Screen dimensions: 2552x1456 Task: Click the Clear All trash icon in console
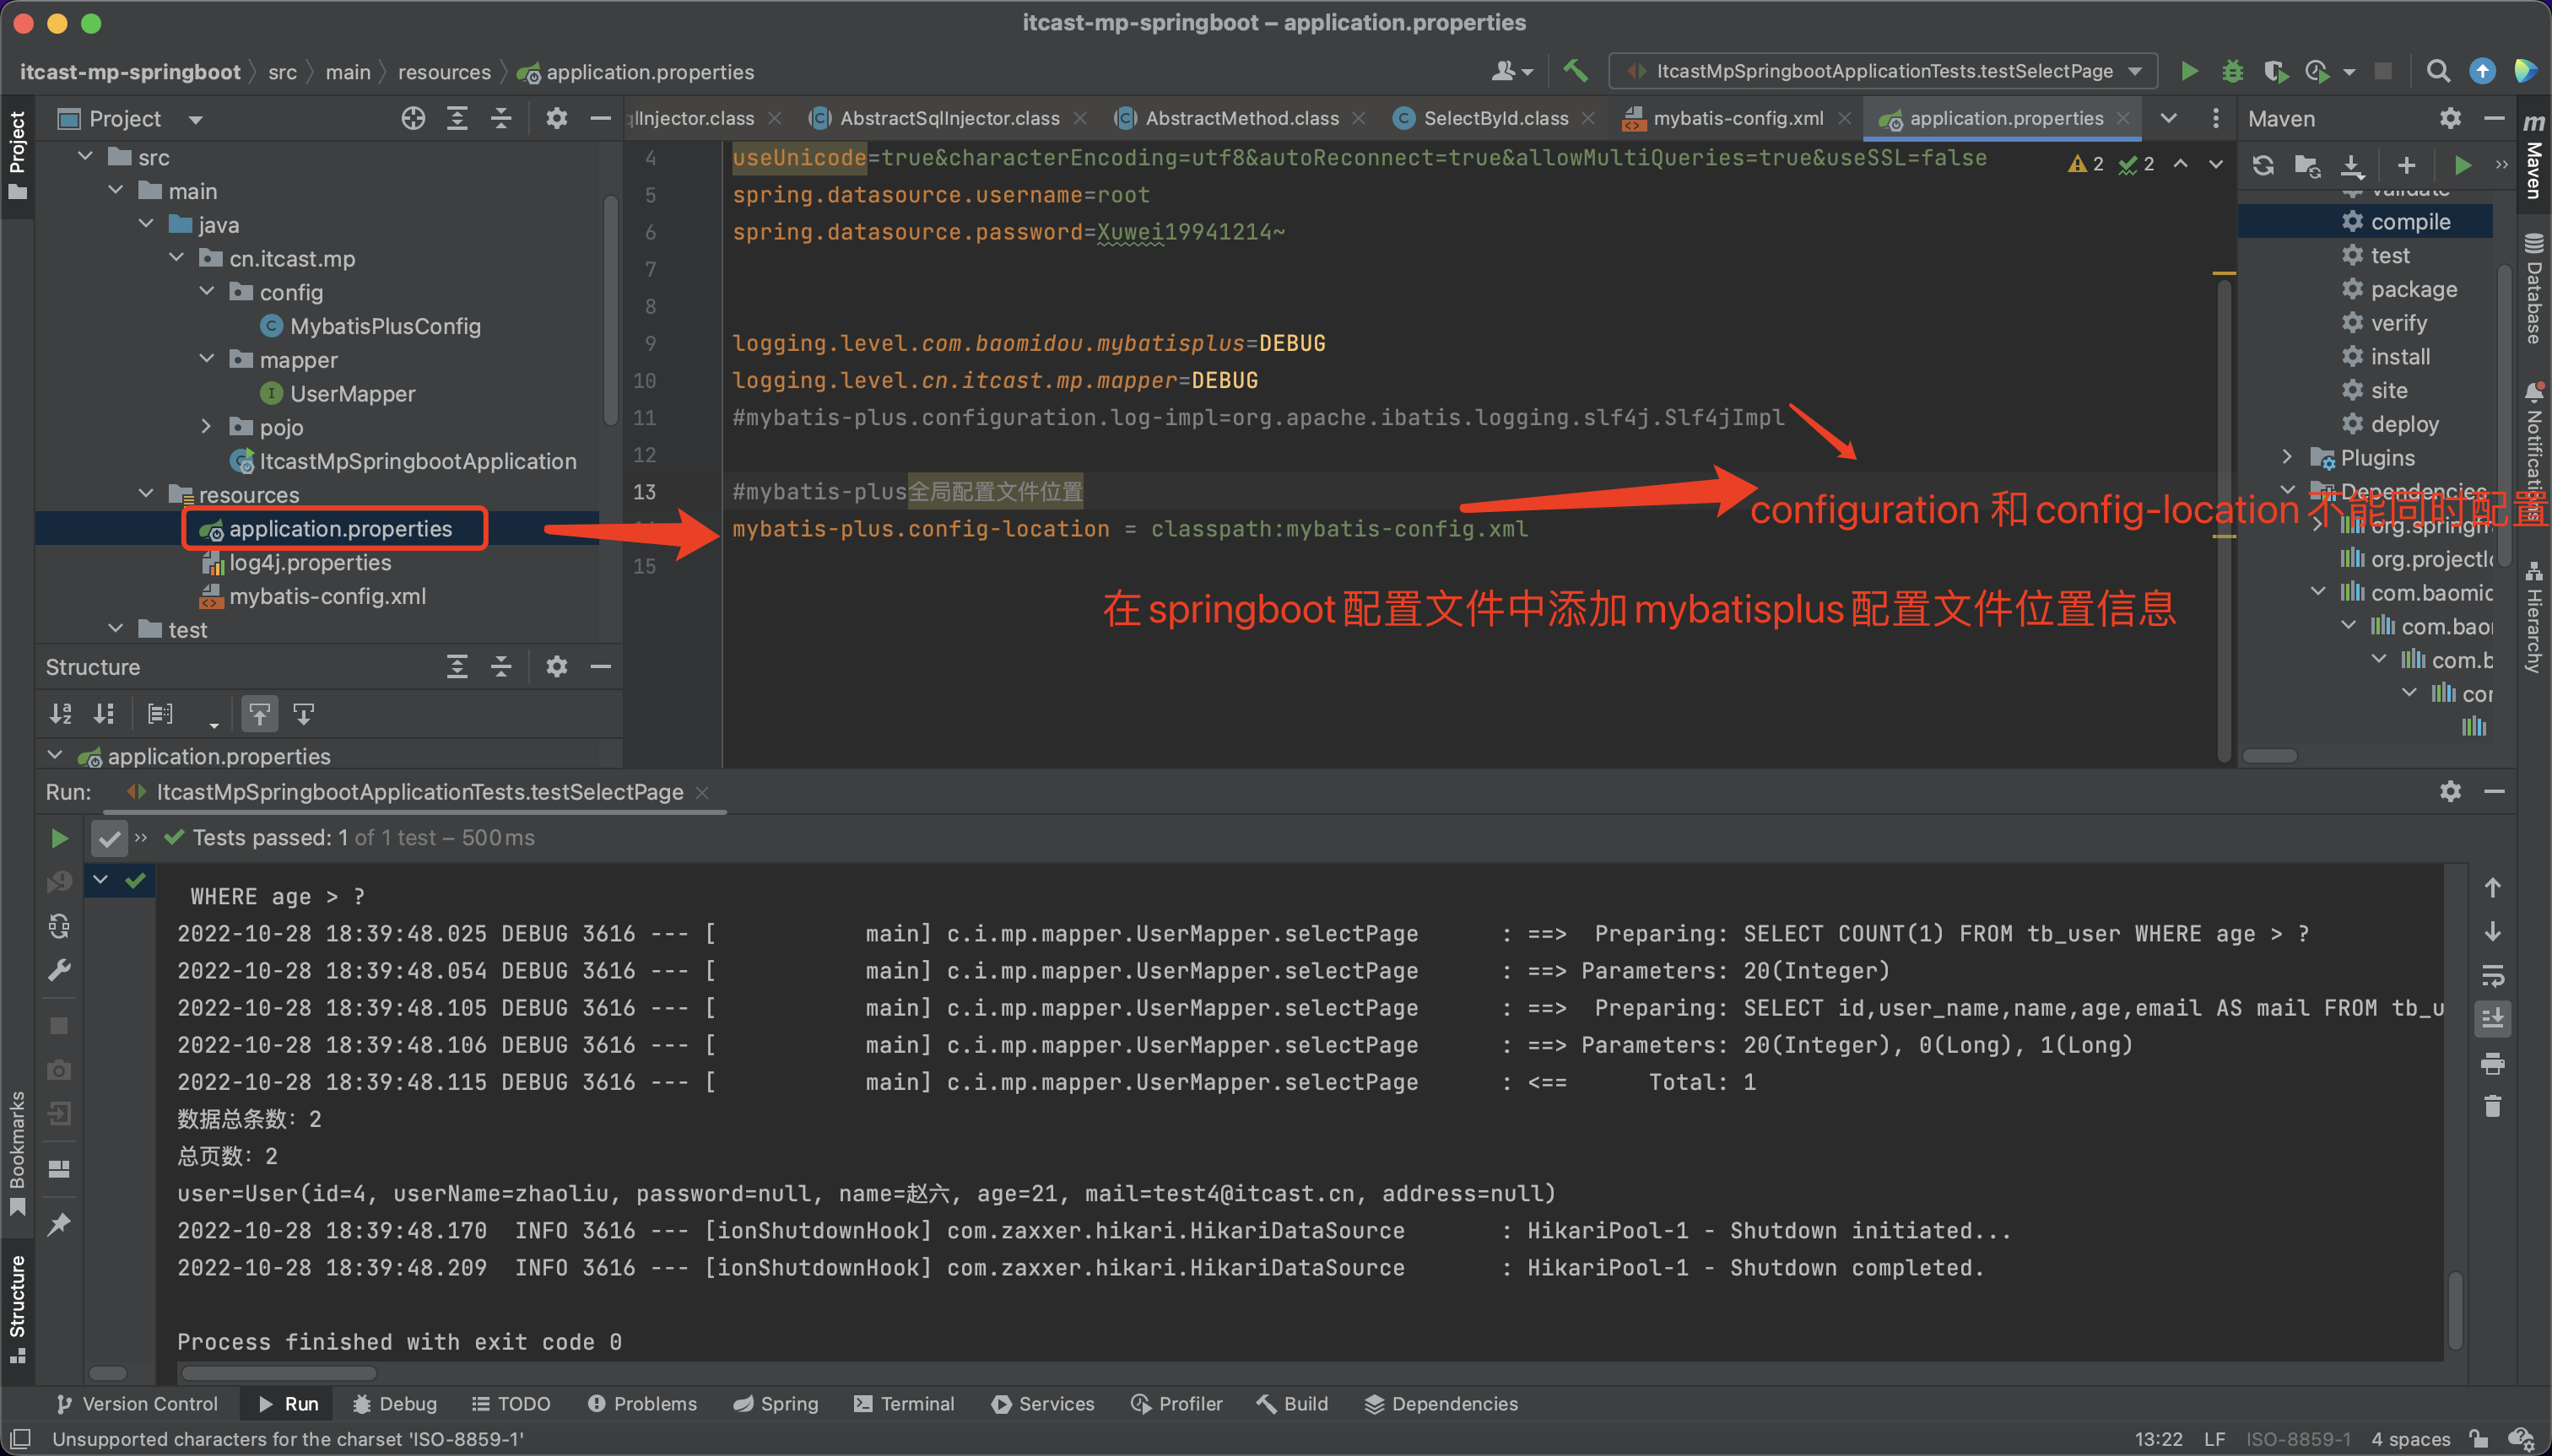coord(2492,1106)
